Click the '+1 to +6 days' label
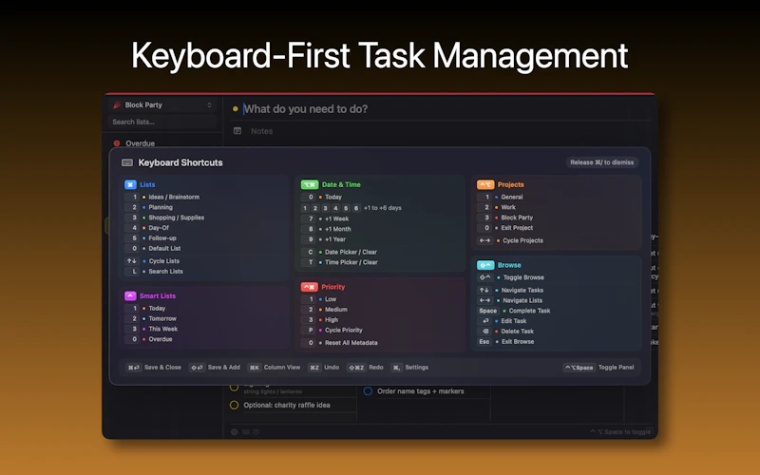Screen dimensions: 760x475 tap(383, 208)
